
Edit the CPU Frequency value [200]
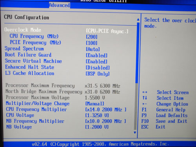91,37
